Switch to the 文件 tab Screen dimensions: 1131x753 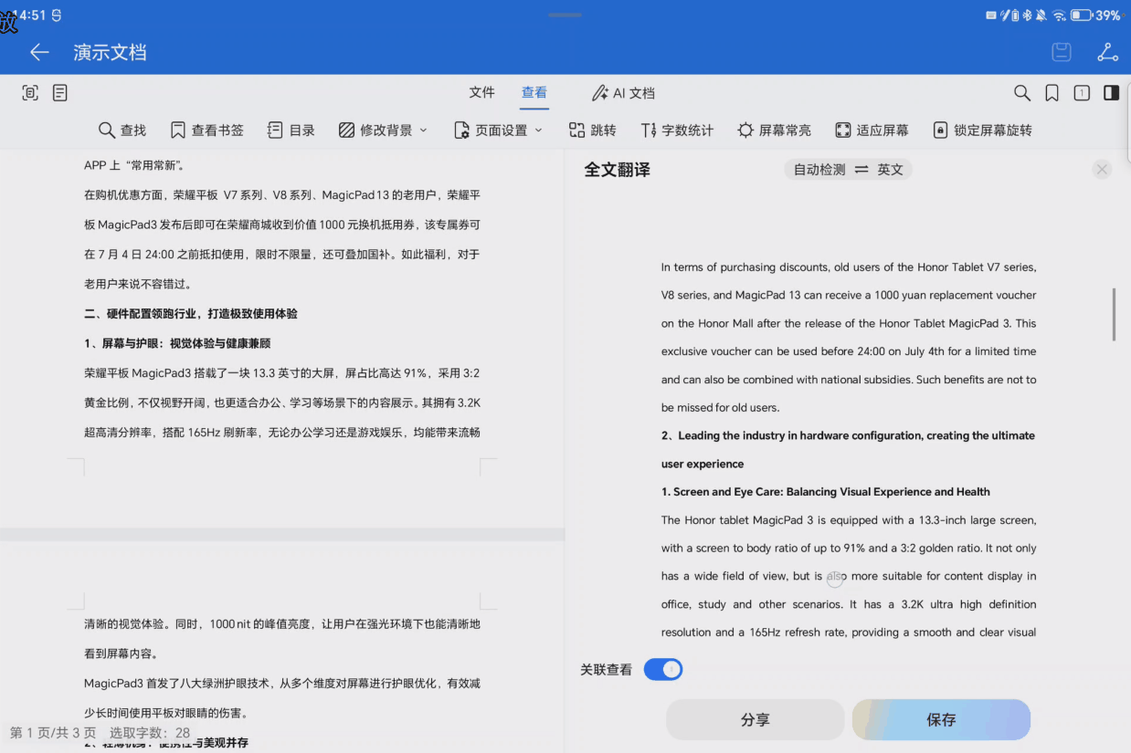pyautogui.click(x=481, y=93)
